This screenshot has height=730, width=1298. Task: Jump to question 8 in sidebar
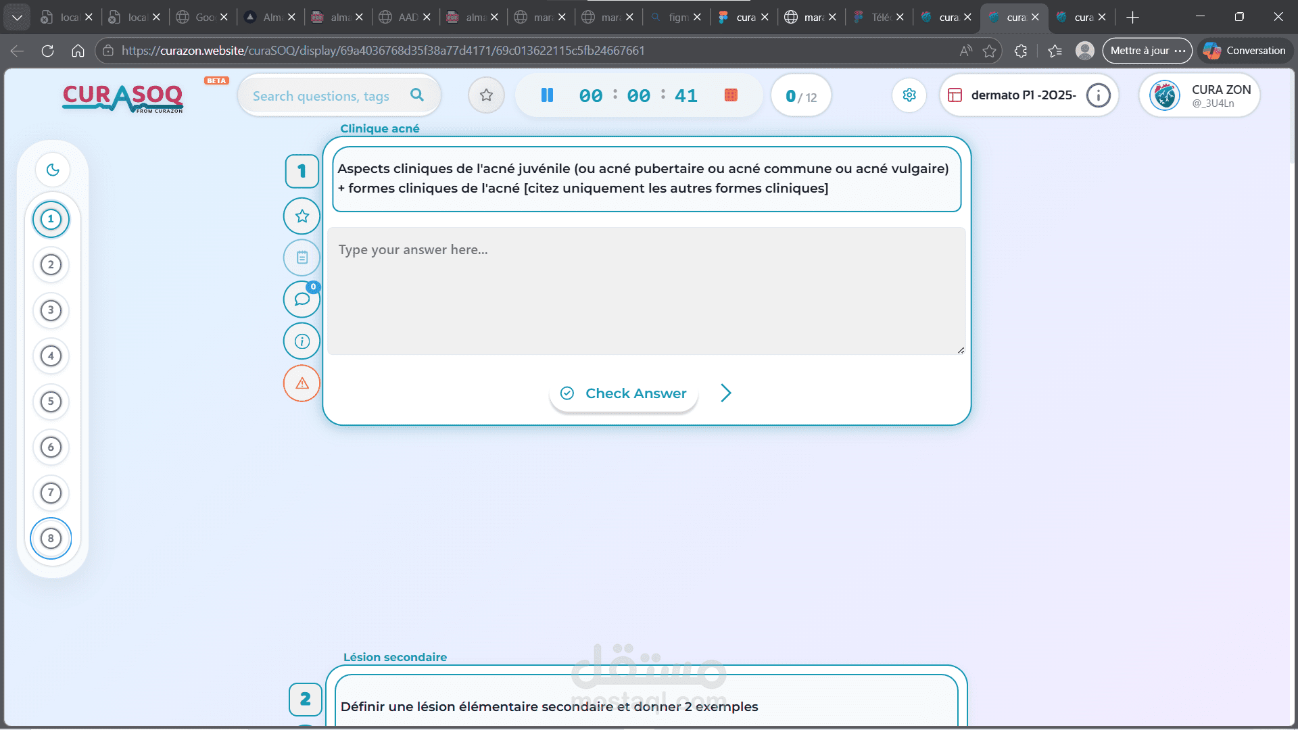[x=51, y=538]
